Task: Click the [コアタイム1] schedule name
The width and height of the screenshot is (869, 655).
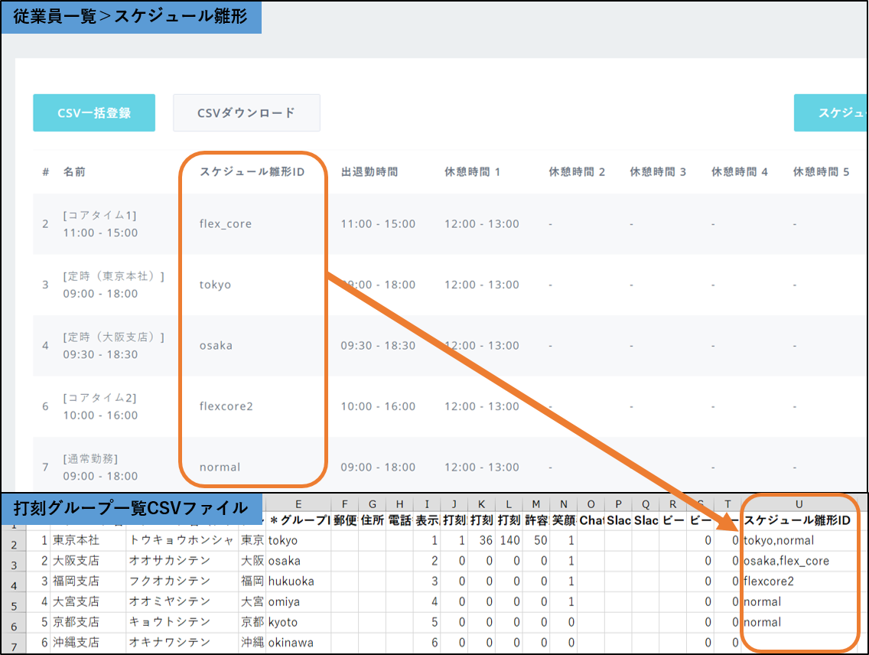Action: click(99, 215)
